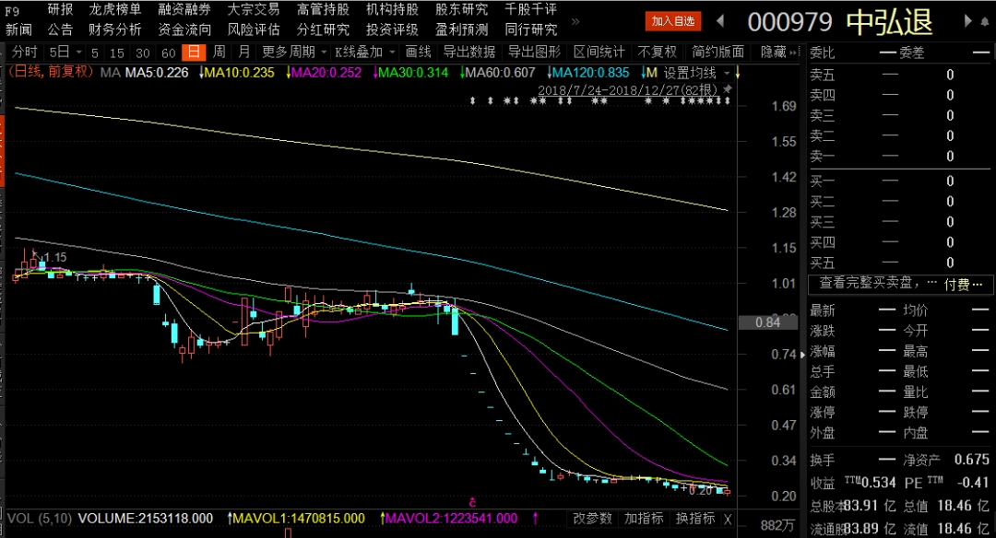The image size is (996, 538).
Task: Switch to the 日 daily K-line period
Action: (x=194, y=53)
